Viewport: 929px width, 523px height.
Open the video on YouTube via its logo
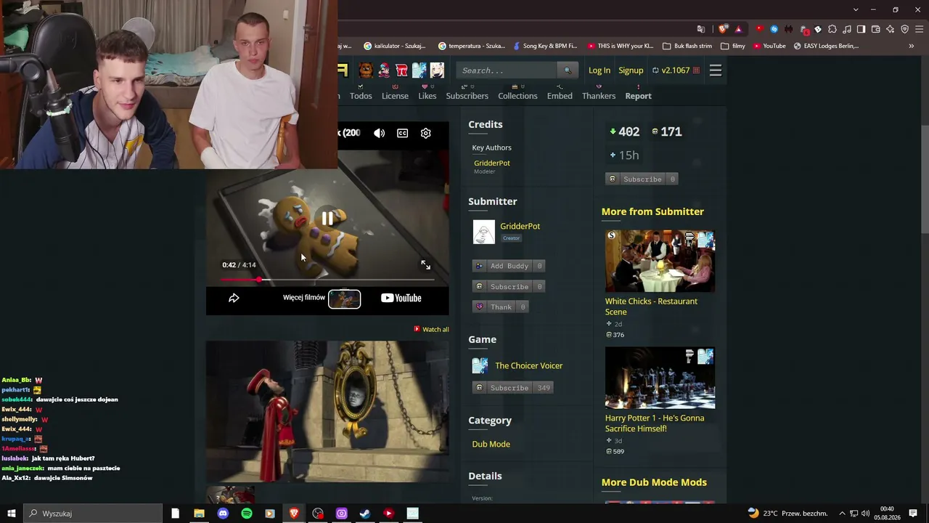pyautogui.click(x=401, y=298)
